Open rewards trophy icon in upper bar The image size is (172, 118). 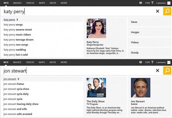pyautogui.click(x=152, y=3)
